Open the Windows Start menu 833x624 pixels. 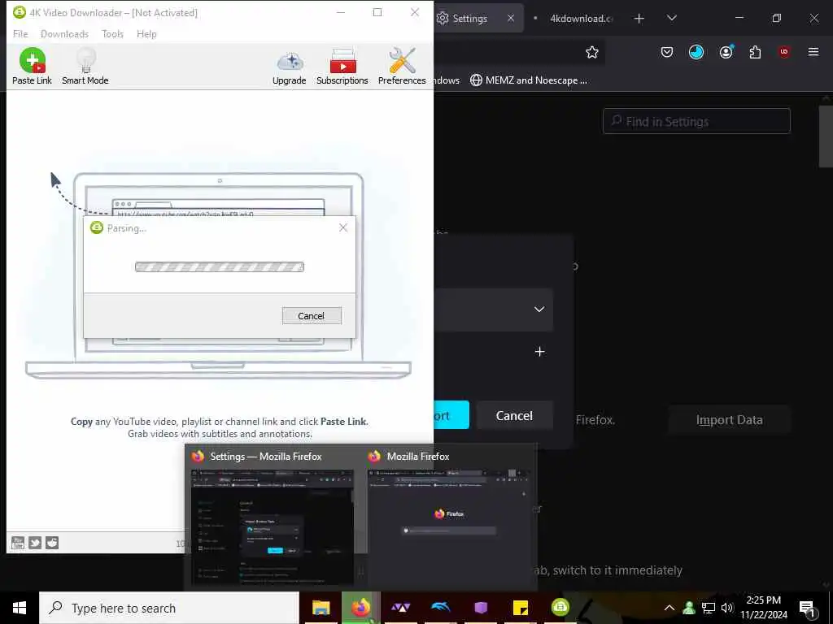(20, 608)
